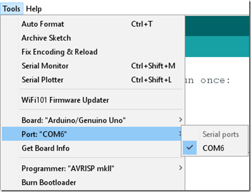251x192 pixels.
Task: Click the Serial ports header label
Action: (221, 134)
